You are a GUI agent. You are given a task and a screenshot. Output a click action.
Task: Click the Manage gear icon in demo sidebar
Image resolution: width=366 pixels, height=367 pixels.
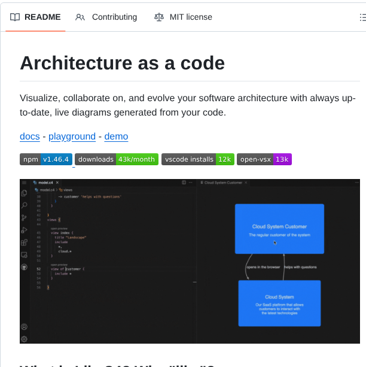pyautogui.click(x=25, y=338)
